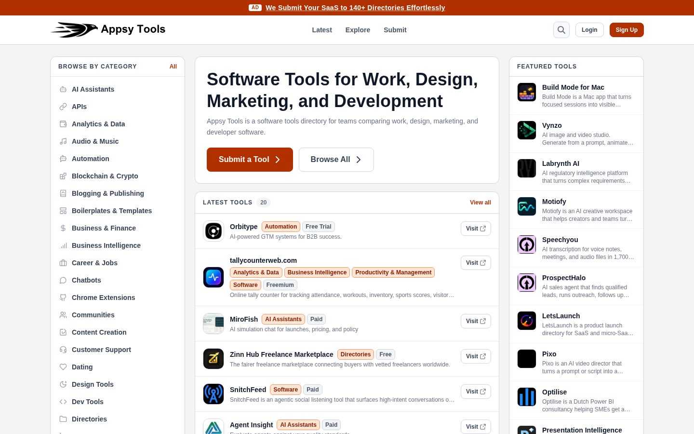Select Communities category
The width and height of the screenshot is (694, 434).
point(118,315)
